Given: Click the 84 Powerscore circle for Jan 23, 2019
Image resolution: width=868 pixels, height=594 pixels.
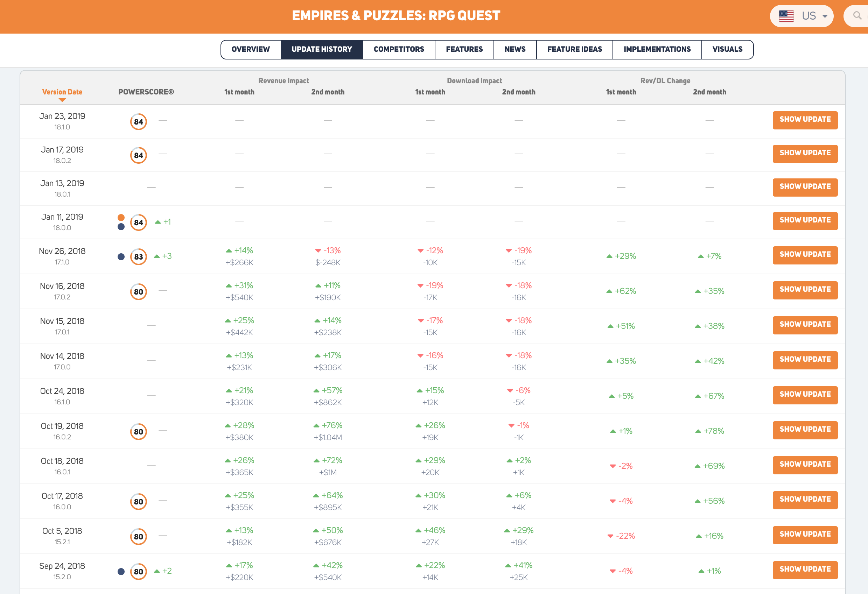Looking at the screenshot, I should (x=138, y=122).
